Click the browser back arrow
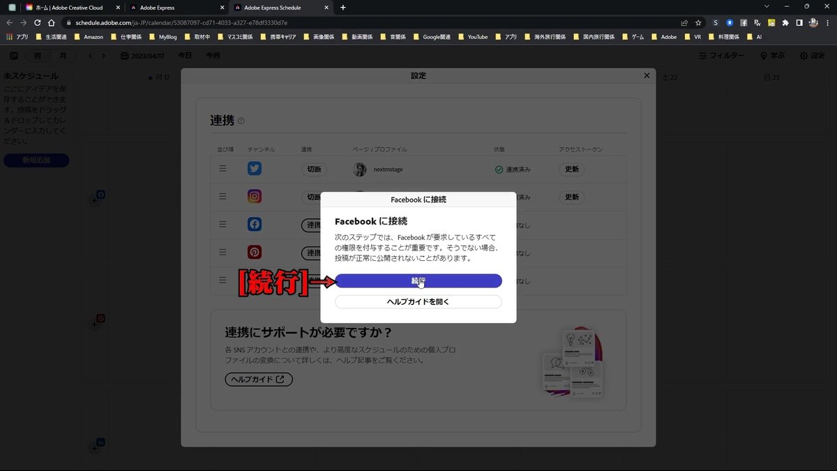Viewport: 837px width, 471px height. [10, 22]
